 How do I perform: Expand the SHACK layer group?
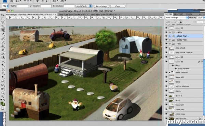pyautogui.click(x=170, y=32)
